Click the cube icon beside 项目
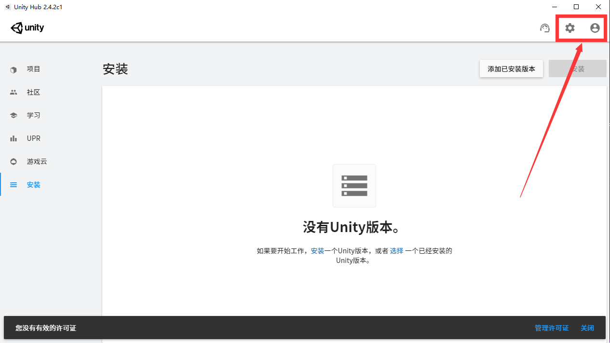610x343 pixels. [x=14, y=69]
